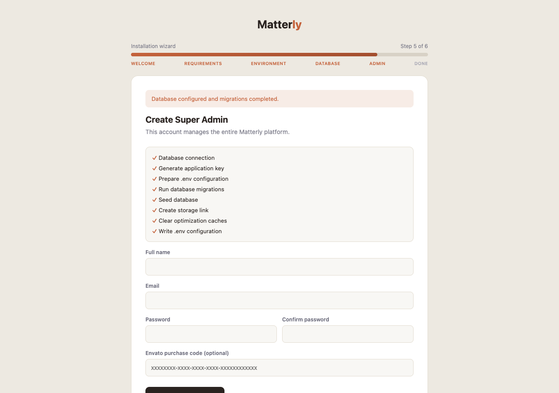Select the Admin step label
Image resolution: width=559 pixels, height=393 pixels.
(377, 64)
